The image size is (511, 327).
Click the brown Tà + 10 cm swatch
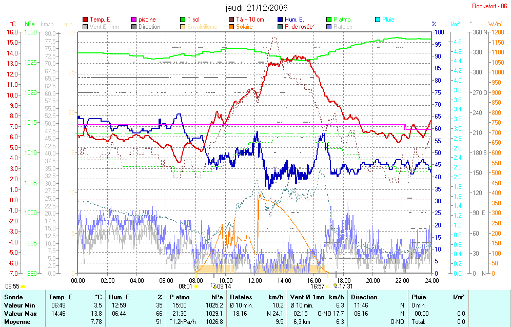(231, 20)
